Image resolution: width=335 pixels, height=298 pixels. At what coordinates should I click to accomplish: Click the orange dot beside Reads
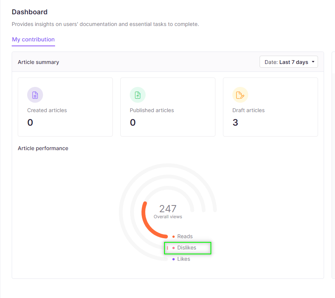[174, 237]
